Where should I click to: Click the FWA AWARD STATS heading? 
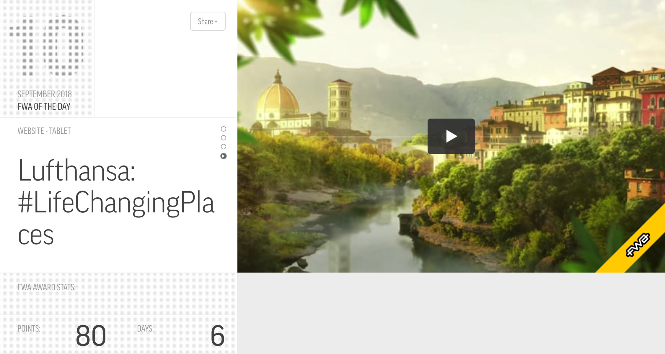coord(47,287)
